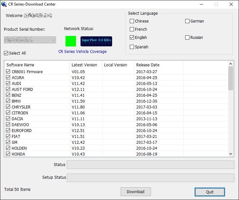Uncheck the ACURA row checkbox
Screen dimensions: 239x200
coord(8,77)
